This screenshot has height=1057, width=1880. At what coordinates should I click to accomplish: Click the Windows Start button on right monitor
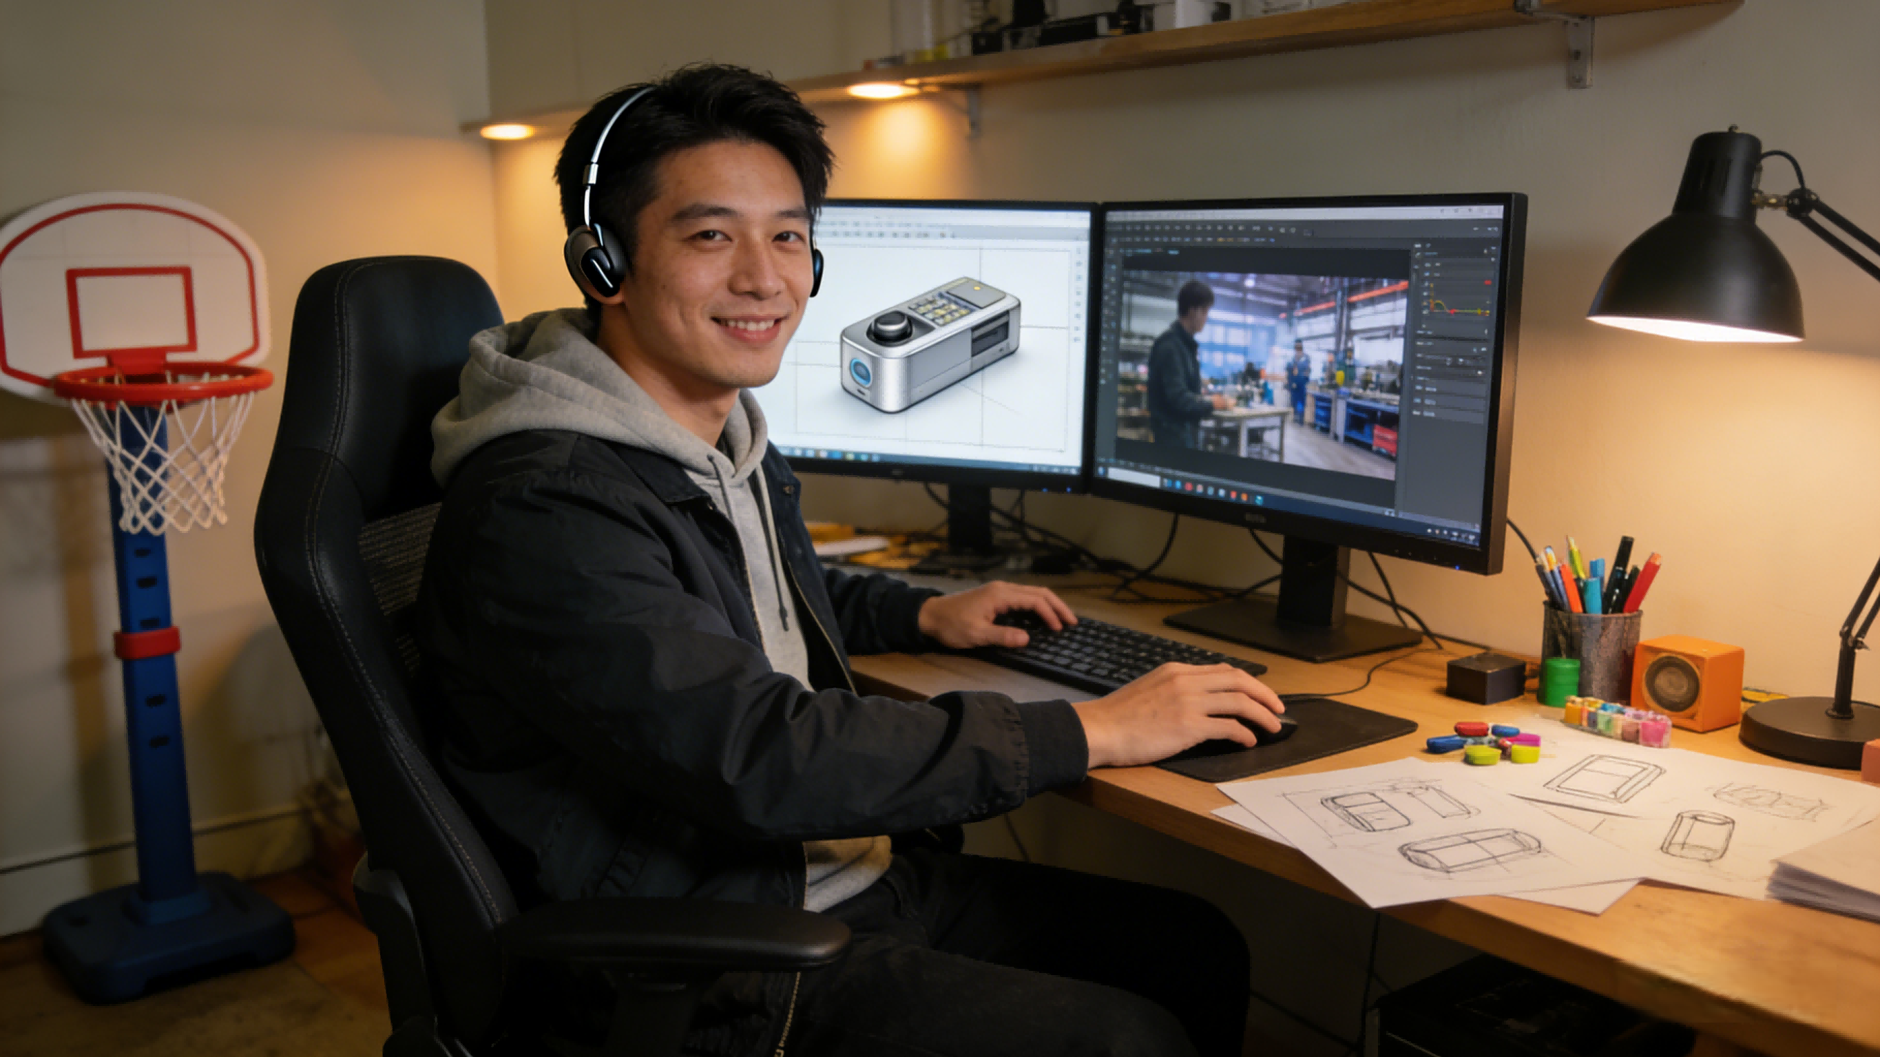pos(1101,471)
